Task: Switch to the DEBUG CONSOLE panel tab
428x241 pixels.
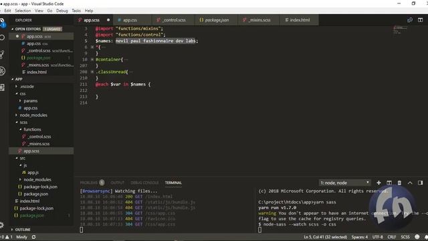Action: tap(144, 183)
